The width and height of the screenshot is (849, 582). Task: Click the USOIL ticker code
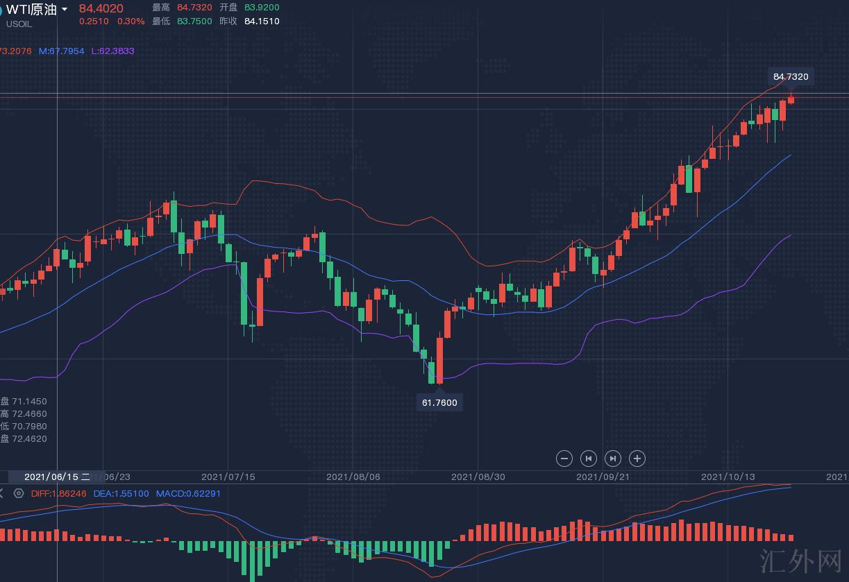[19, 24]
